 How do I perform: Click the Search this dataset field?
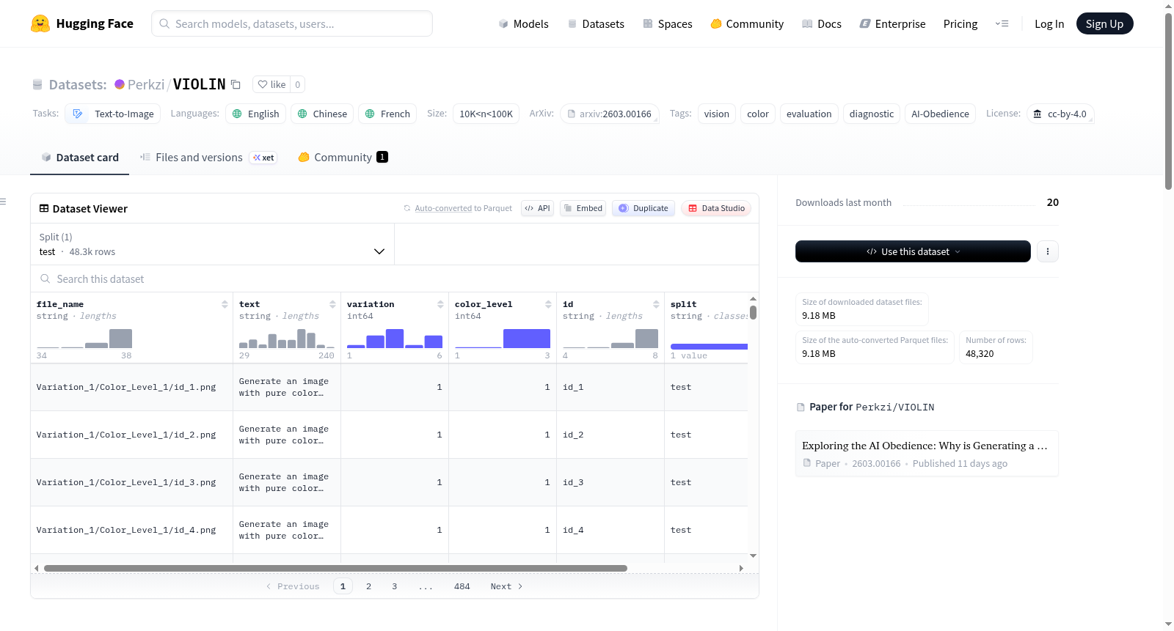395,278
